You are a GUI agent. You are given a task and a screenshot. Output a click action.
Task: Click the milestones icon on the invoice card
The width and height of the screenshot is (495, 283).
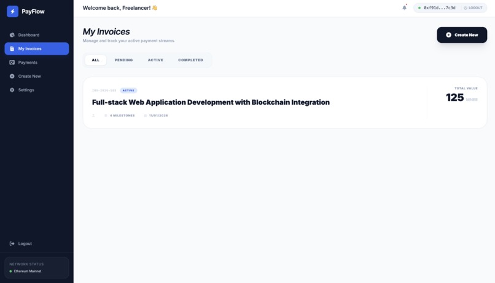pyautogui.click(x=106, y=116)
